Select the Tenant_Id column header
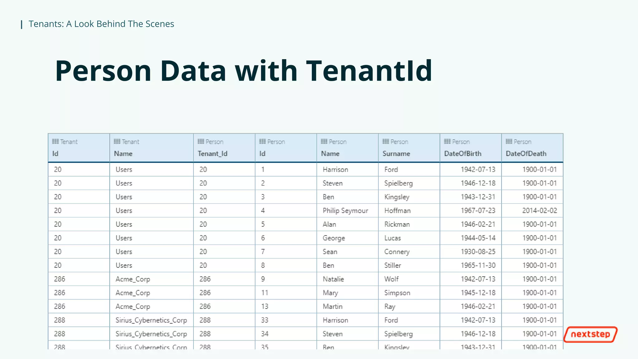The height and width of the screenshot is (359, 638). point(224,148)
